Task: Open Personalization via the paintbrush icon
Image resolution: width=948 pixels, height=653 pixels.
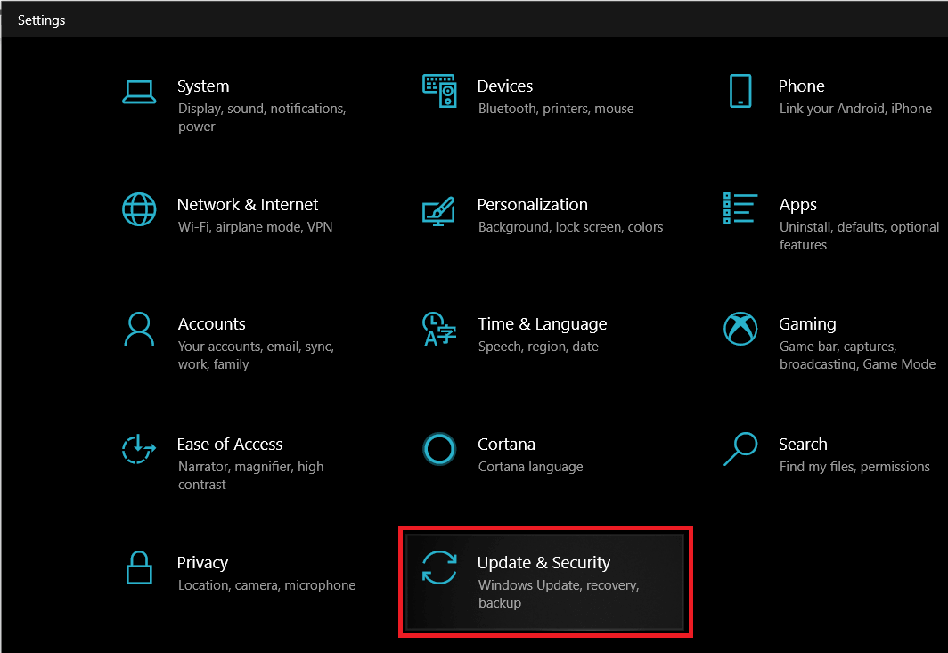Action: click(x=439, y=209)
